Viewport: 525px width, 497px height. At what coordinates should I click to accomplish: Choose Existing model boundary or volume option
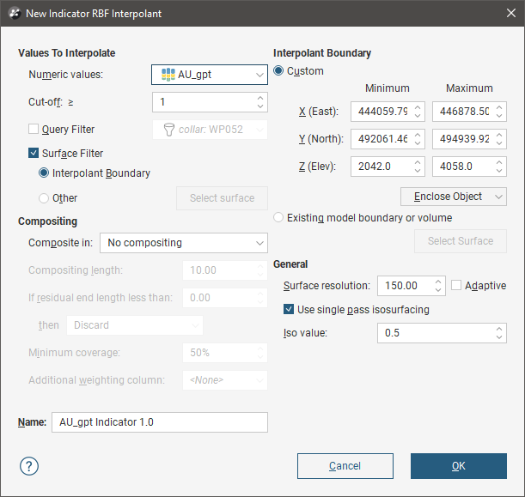tap(278, 218)
